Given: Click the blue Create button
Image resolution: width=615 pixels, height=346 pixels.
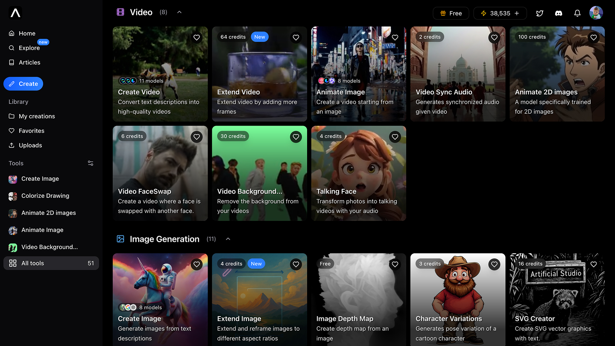Looking at the screenshot, I should (x=23, y=84).
